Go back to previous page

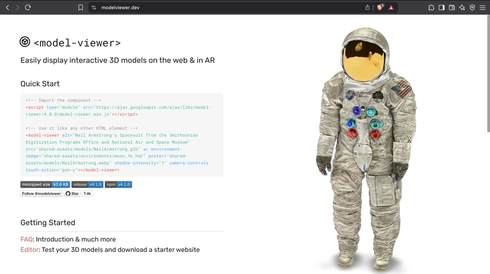[x=7, y=7]
